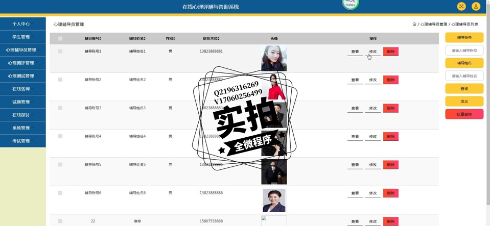Click the fullscreen toggle icon in header
The height and width of the screenshot is (226, 490).
pos(461,6)
